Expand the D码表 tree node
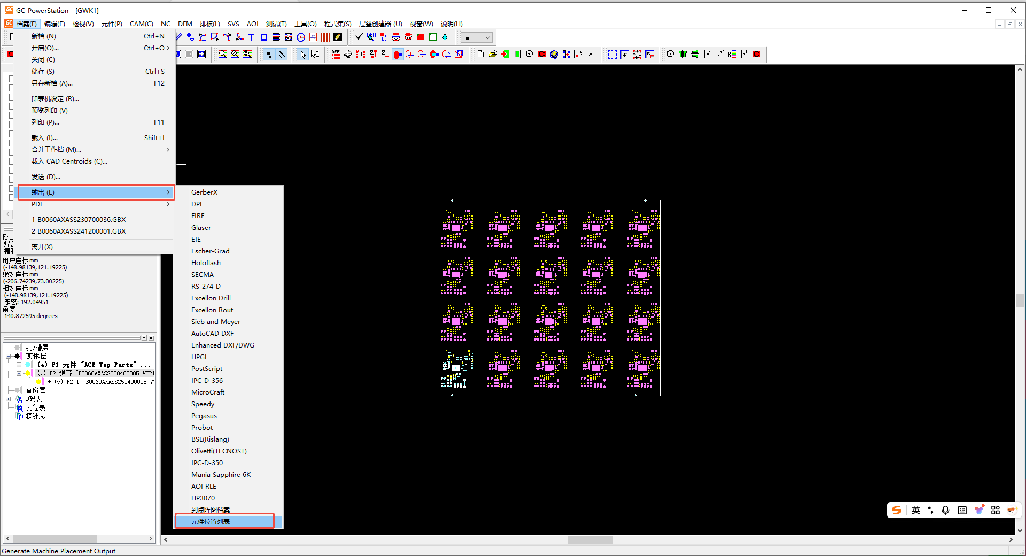The height and width of the screenshot is (556, 1026). pos(9,399)
